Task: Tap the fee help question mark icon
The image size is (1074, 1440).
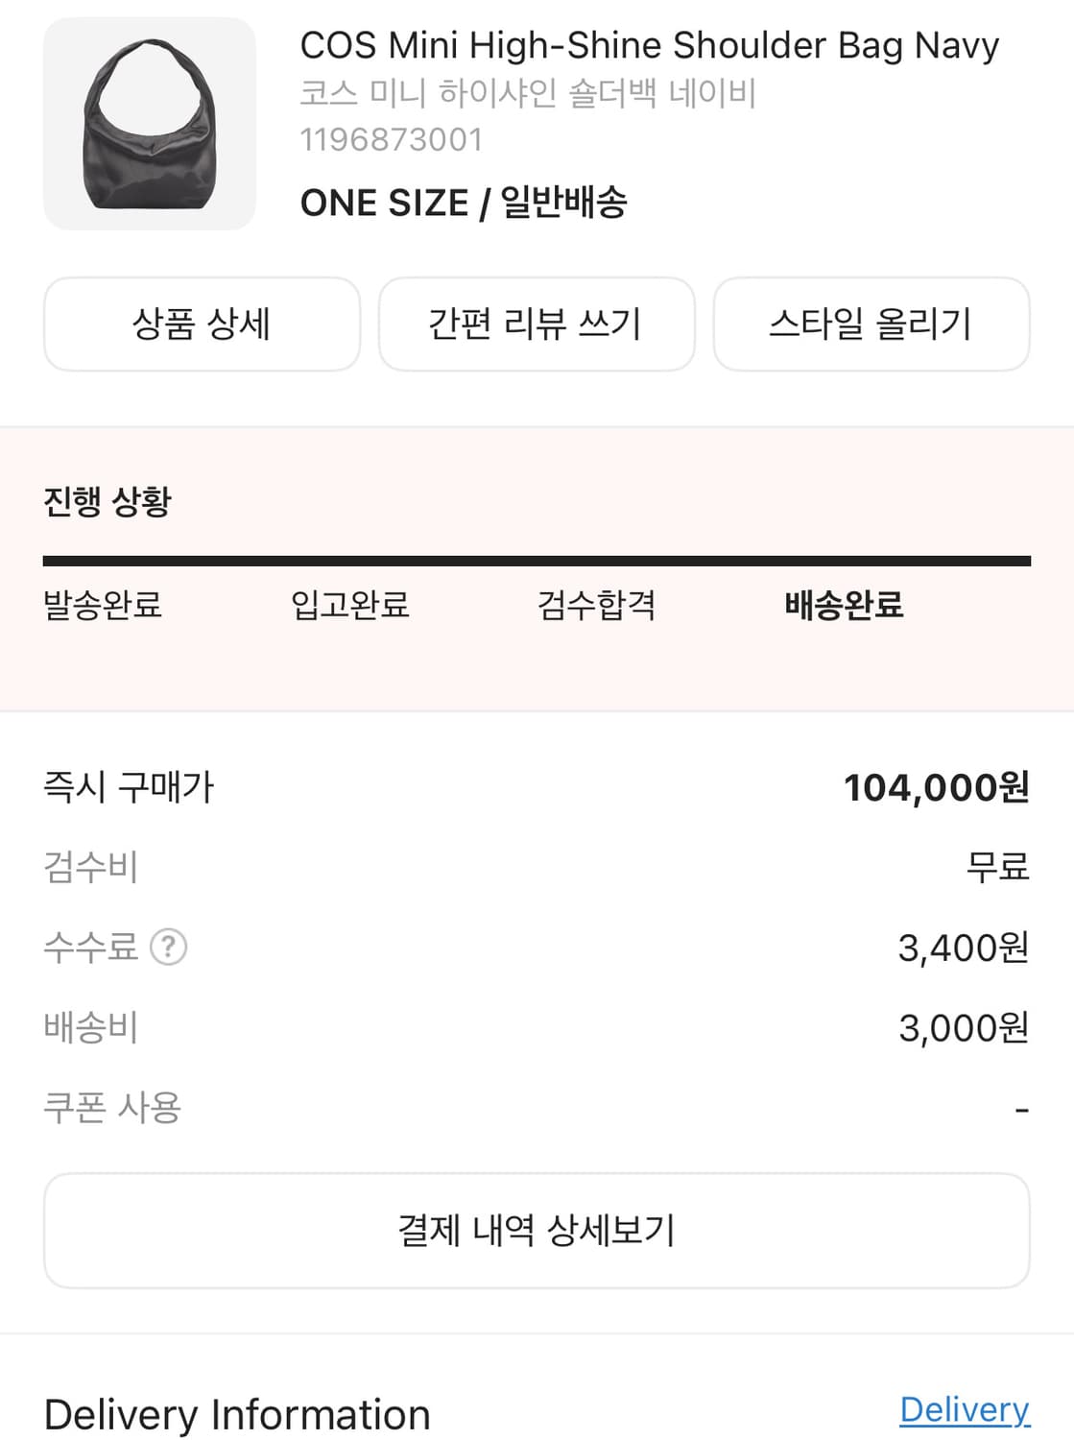Action: click(168, 948)
